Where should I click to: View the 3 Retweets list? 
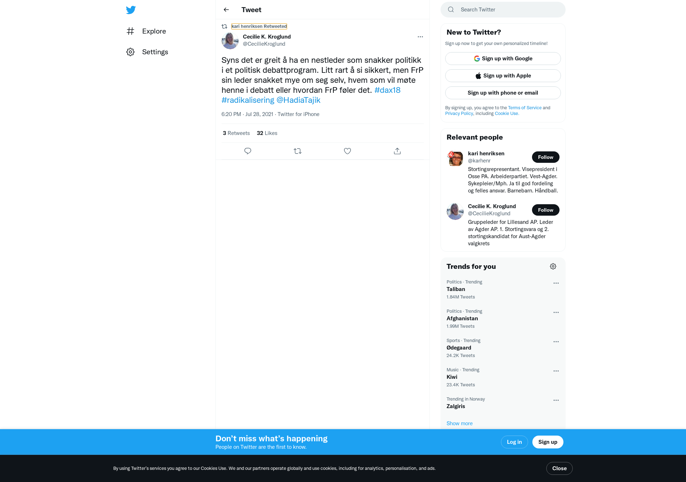(x=236, y=133)
